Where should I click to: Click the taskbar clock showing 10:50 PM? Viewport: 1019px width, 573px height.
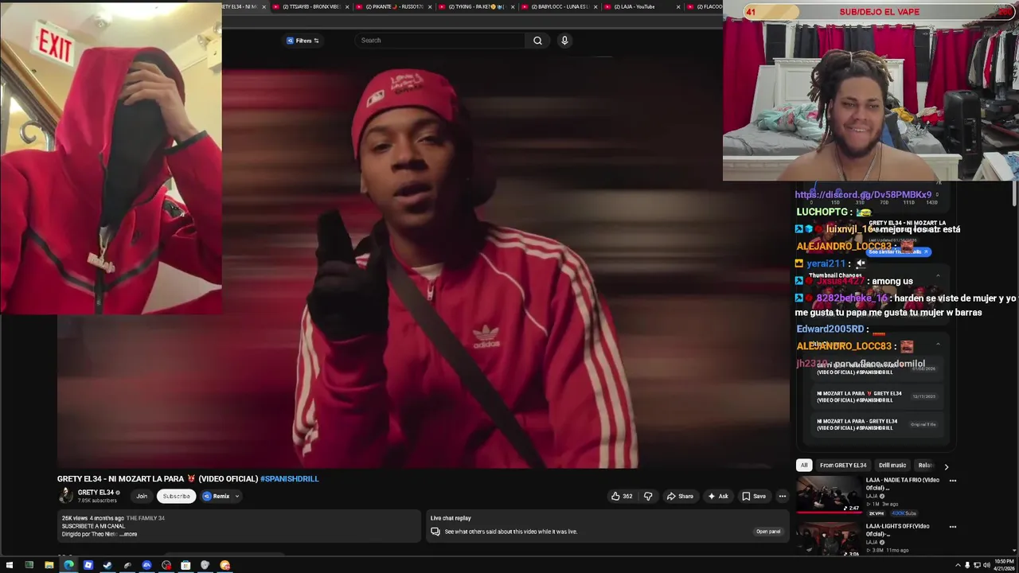[1003, 565]
